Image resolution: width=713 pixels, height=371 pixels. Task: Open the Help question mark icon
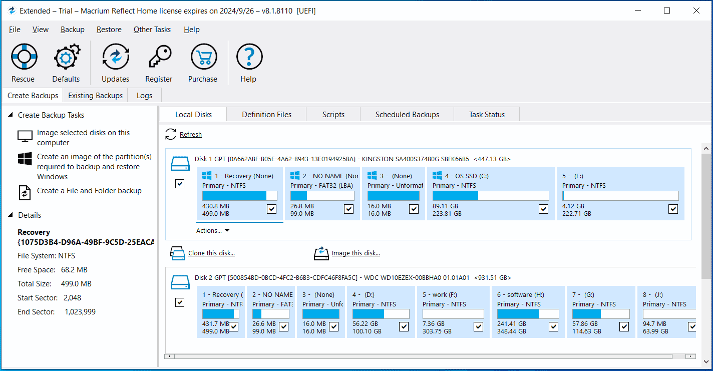(249, 57)
